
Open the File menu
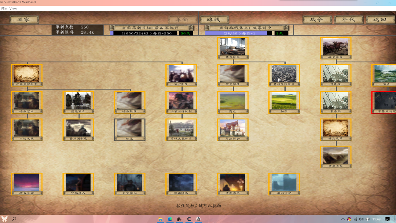tap(4, 8)
